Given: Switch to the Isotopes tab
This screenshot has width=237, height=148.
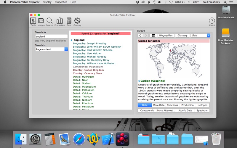Looking at the screenshot, I should coord(203,105).
